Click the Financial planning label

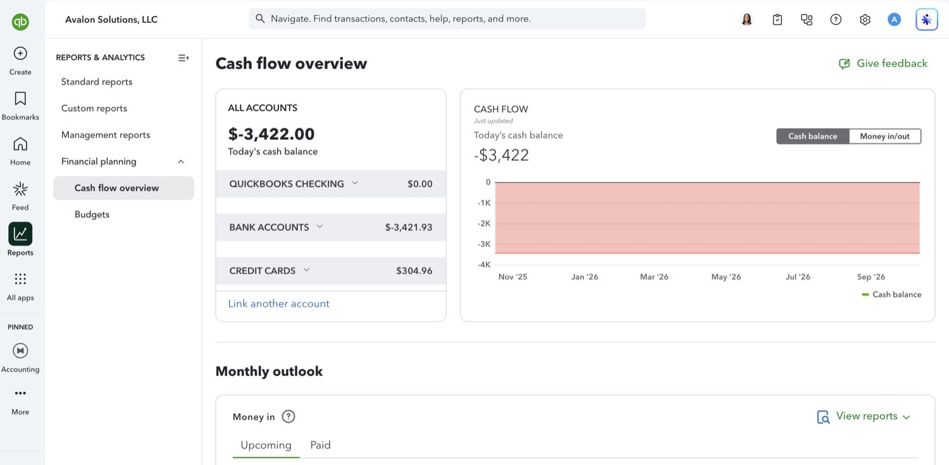(x=99, y=161)
